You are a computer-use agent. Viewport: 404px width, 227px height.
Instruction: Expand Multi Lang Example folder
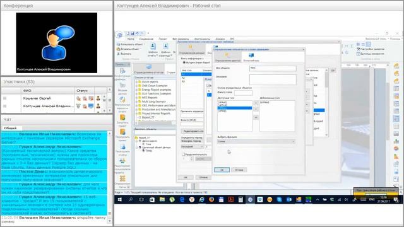pos(137,102)
